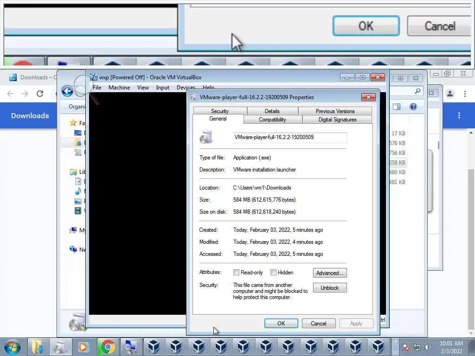Screen dimensions: 475x356
Task: Select the Computer icon in Explorer sidebar
Action: [73, 230]
